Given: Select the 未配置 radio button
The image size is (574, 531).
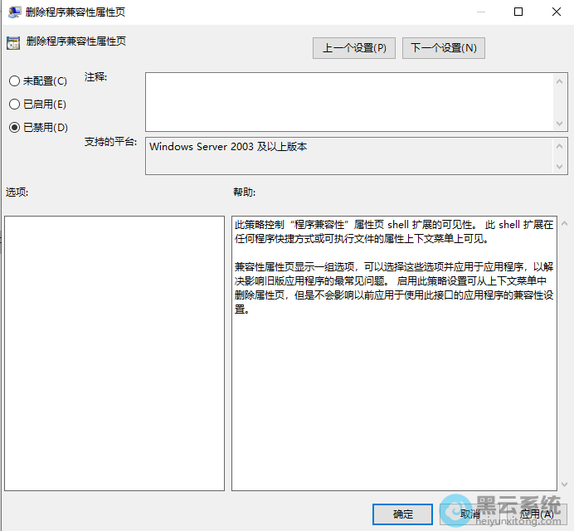Looking at the screenshot, I should coord(13,81).
